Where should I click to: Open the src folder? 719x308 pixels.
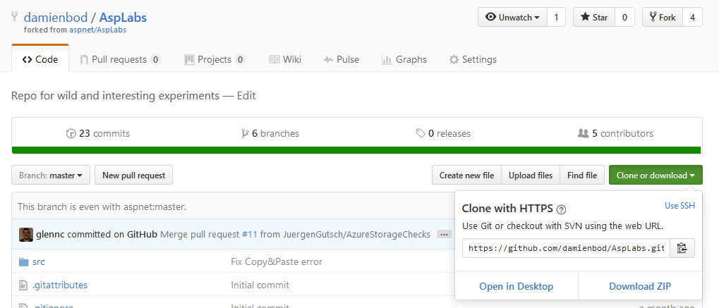tap(39, 262)
